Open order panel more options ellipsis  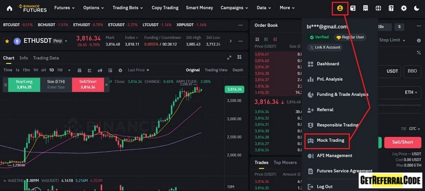tap(419, 26)
